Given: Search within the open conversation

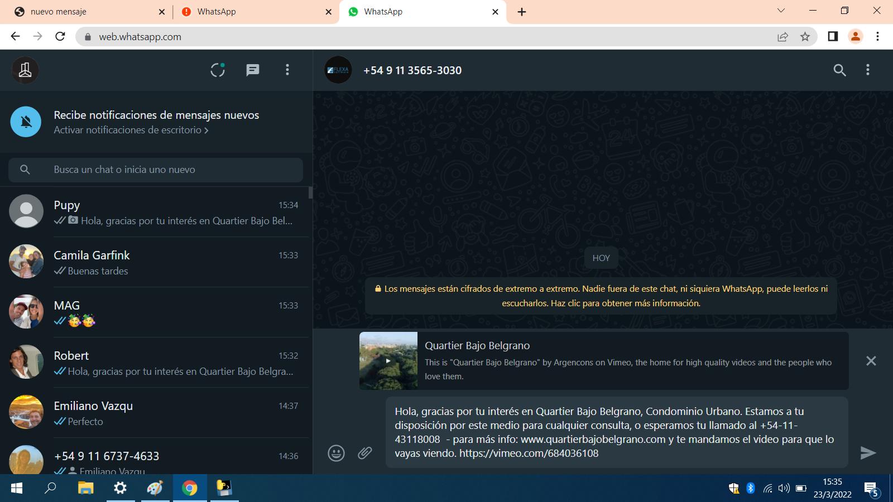Looking at the screenshot, I should 839,70.
